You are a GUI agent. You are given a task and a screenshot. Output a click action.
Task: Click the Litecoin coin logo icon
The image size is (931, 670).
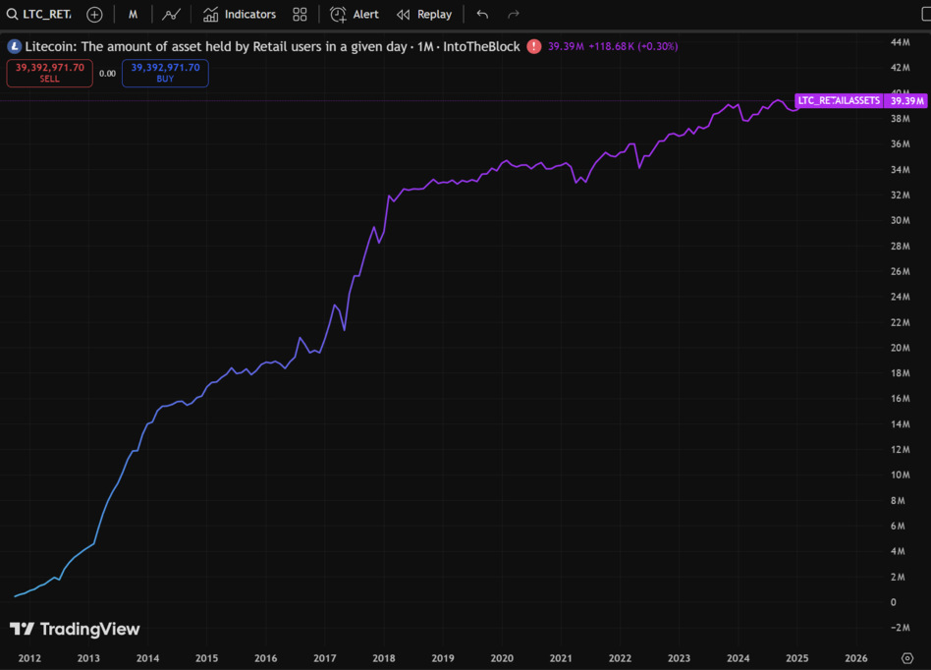point(14,46)
